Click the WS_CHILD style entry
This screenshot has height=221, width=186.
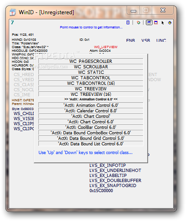(x=24, y=114)
